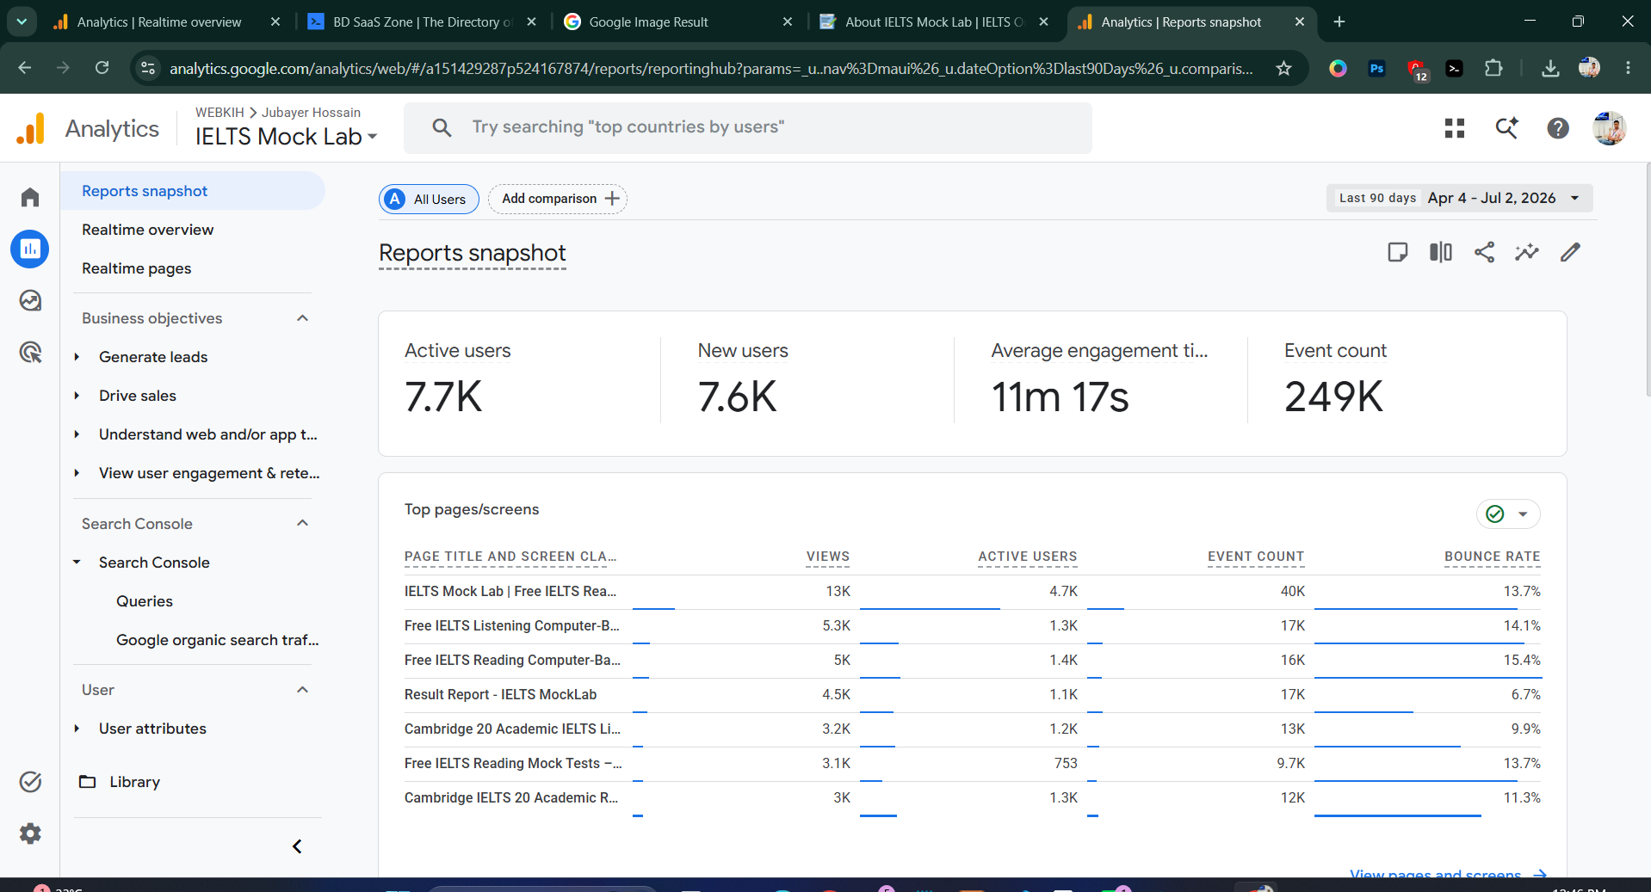
Task: Select the Active users metric card
Action: pyautogui.click(x=520, y=383)
